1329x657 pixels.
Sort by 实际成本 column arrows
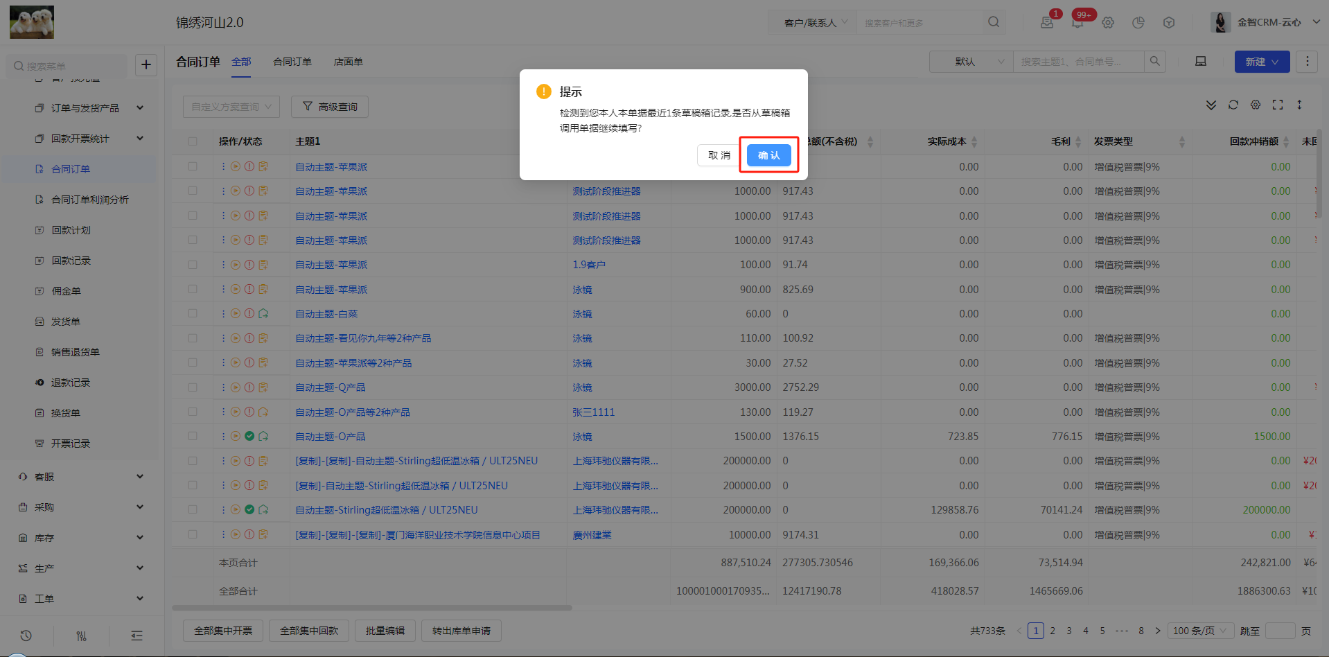974,141
